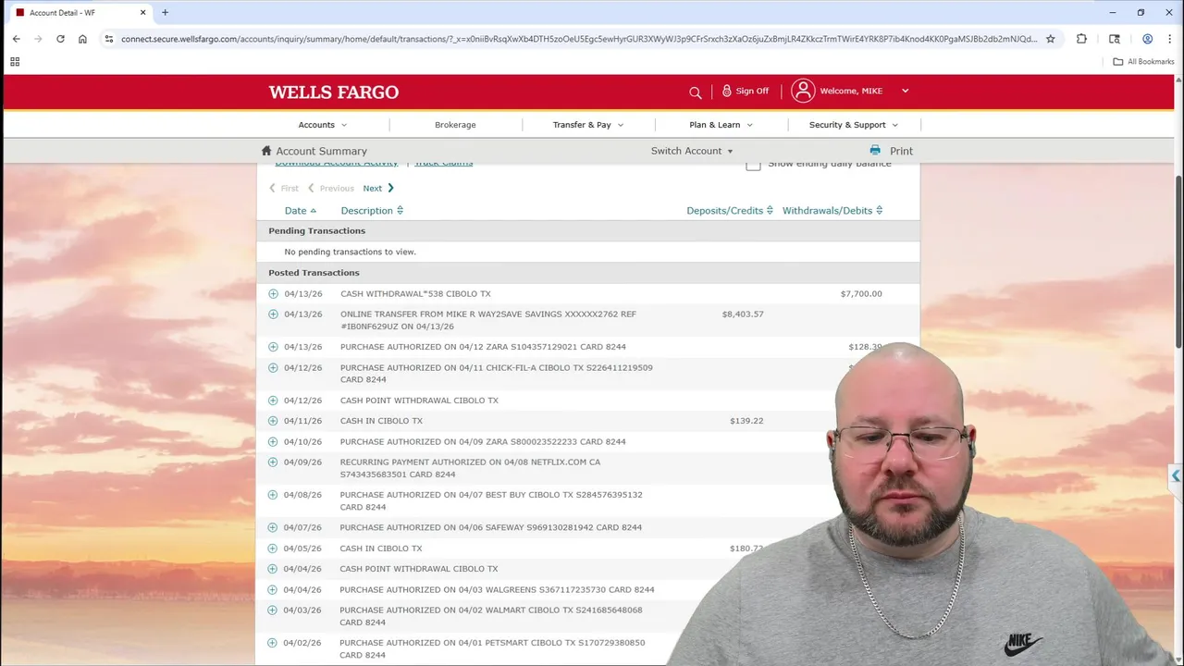Expand the WALMART CIBOLO TX transaction
The image size is (1184, 666).
click(x=272, y=610)
